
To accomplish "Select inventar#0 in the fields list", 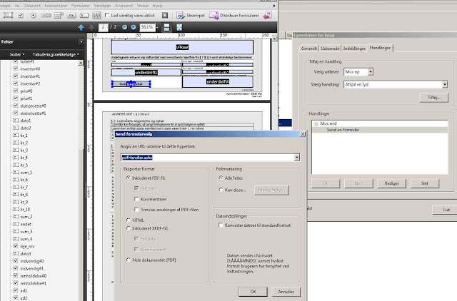I will (30, 68).
